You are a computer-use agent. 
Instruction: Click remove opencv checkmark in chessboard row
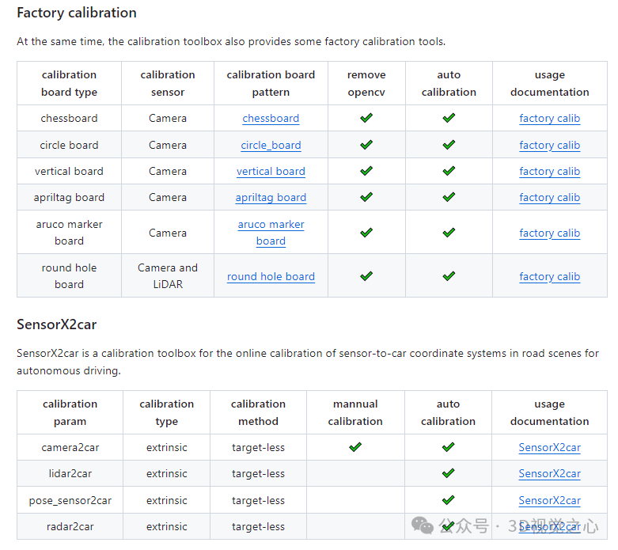(x=366, y=118)
